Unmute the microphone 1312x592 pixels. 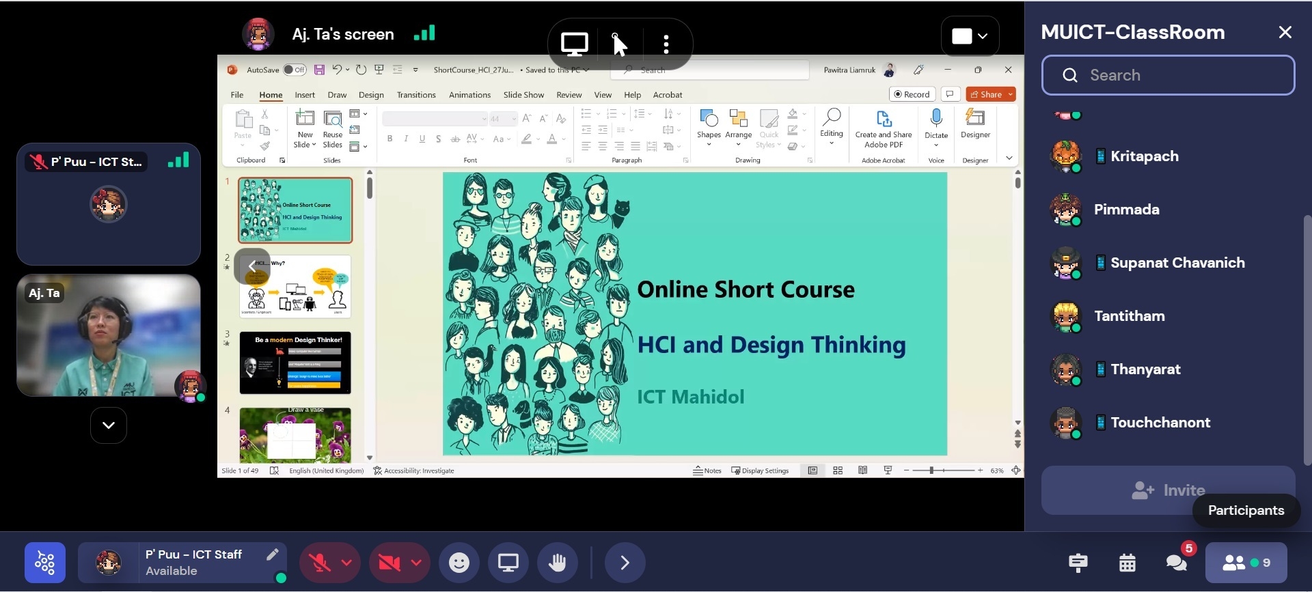click(x=319, y=563)
